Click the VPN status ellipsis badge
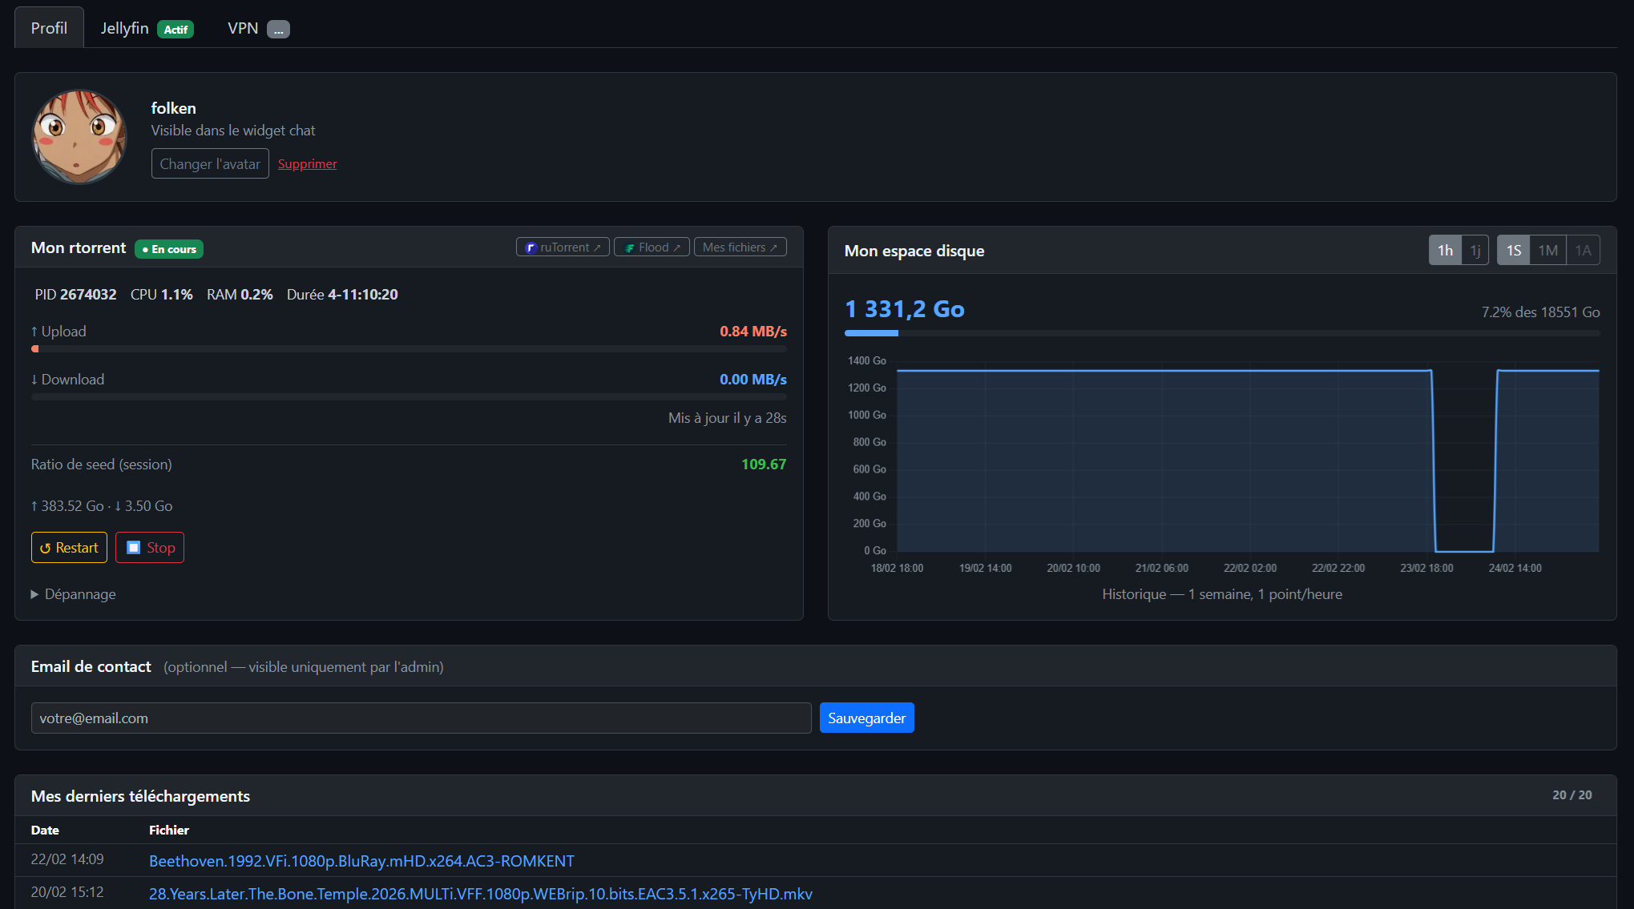 278,30
